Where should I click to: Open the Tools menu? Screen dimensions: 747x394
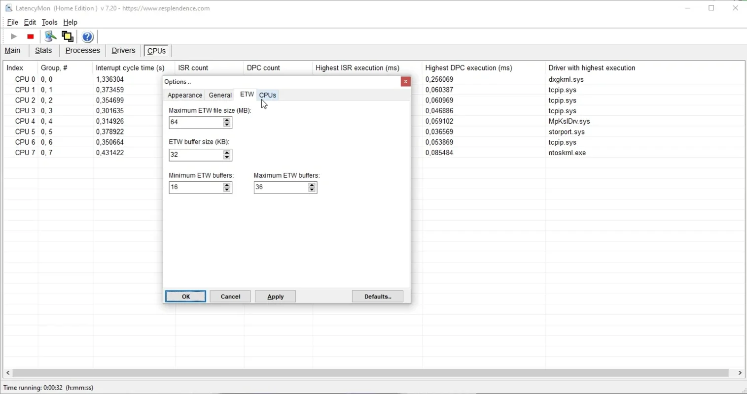tap(49, 22)
